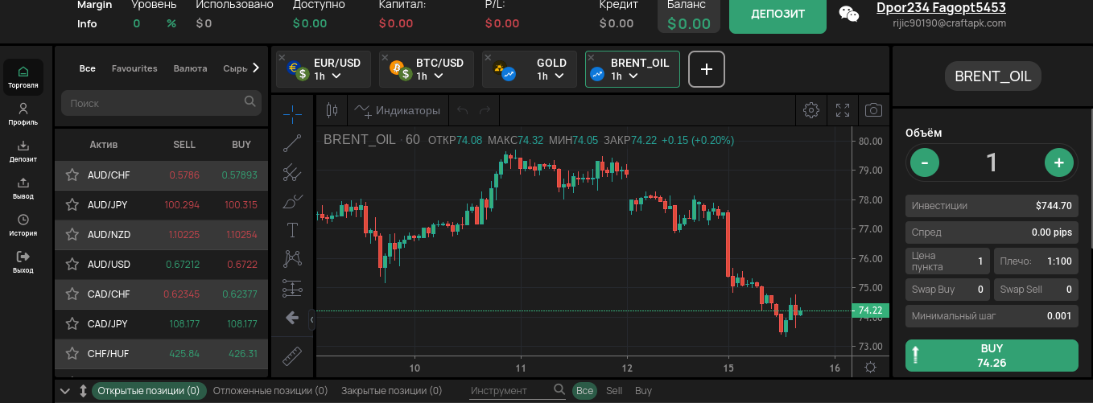Select the pitchfork drawing tool

pos(293,172)
